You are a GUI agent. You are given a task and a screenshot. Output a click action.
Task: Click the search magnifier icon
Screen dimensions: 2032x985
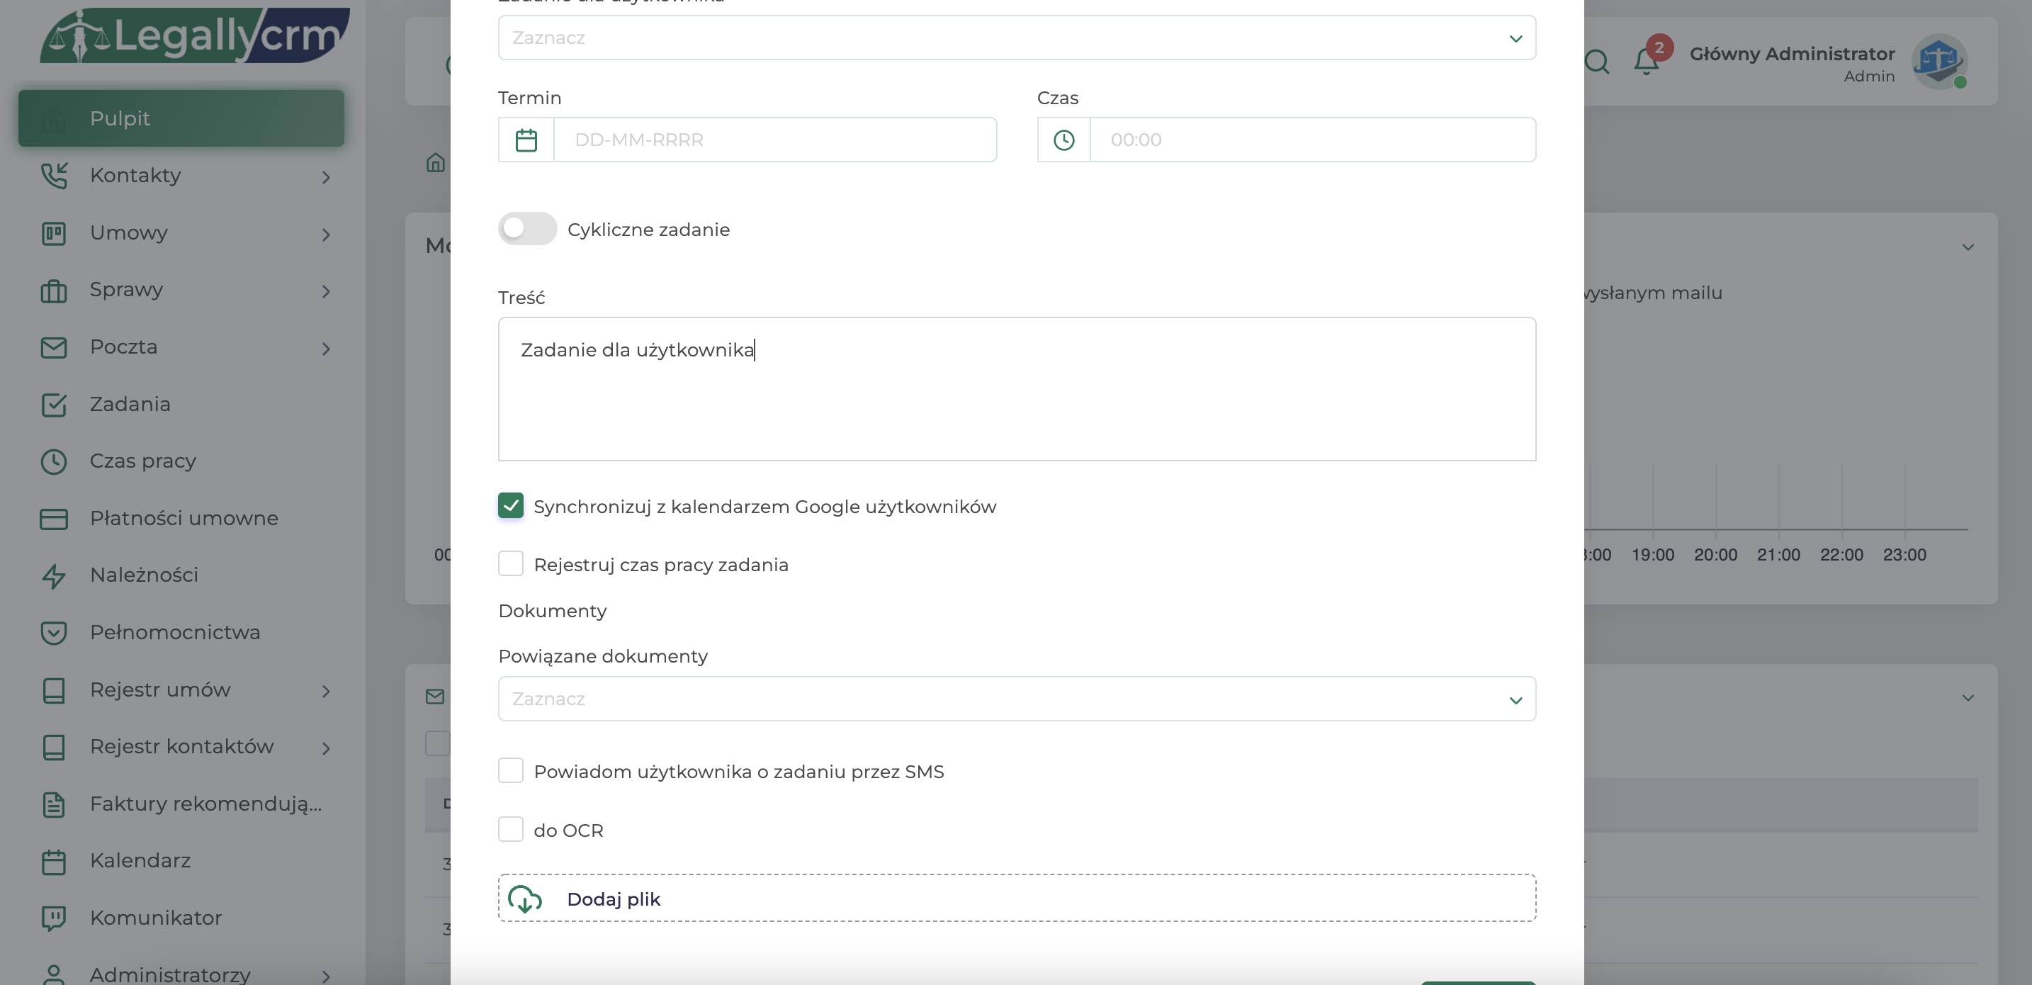point(1596,62)
